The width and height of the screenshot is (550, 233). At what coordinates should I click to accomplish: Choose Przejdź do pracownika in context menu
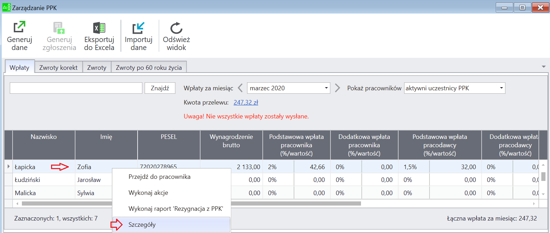click(172, 177)
